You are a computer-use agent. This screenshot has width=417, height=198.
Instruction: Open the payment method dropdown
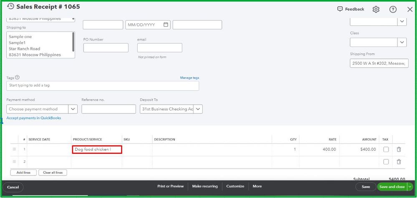(x=73, y=109)
